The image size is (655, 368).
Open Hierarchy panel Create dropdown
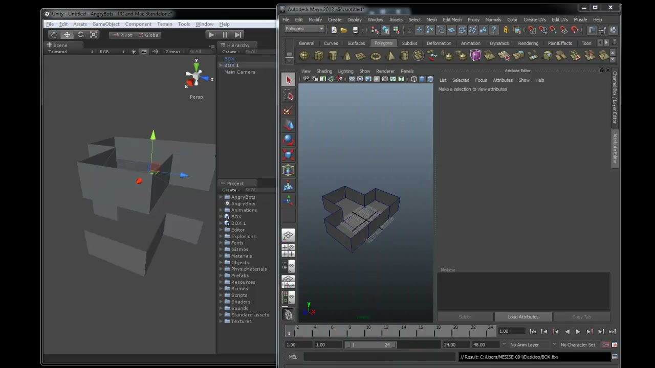(231, 52)
